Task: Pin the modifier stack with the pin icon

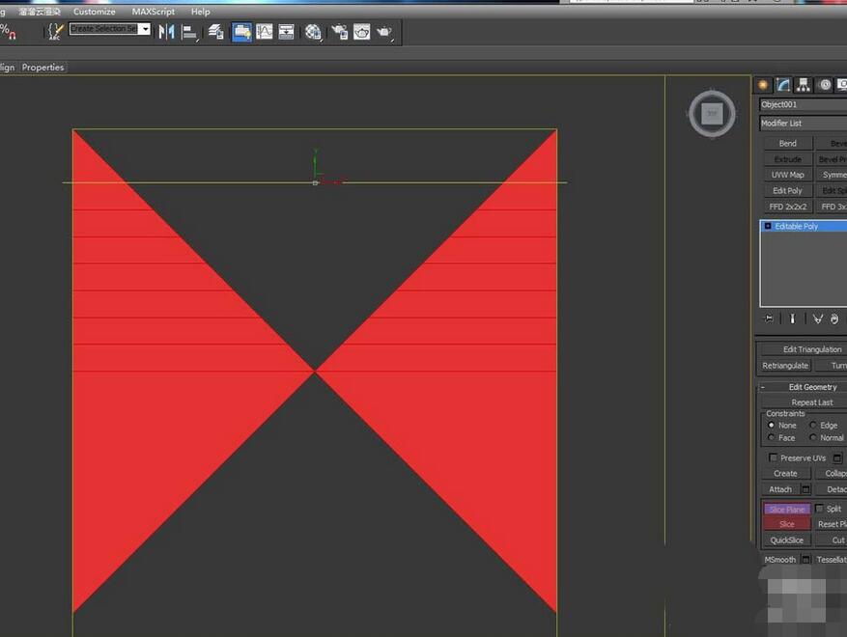Action: click(x=769, y=318)
